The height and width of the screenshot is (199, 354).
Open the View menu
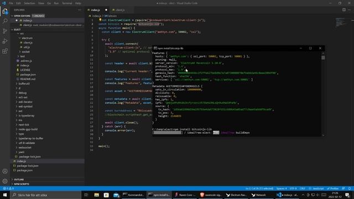click(41, 3)
